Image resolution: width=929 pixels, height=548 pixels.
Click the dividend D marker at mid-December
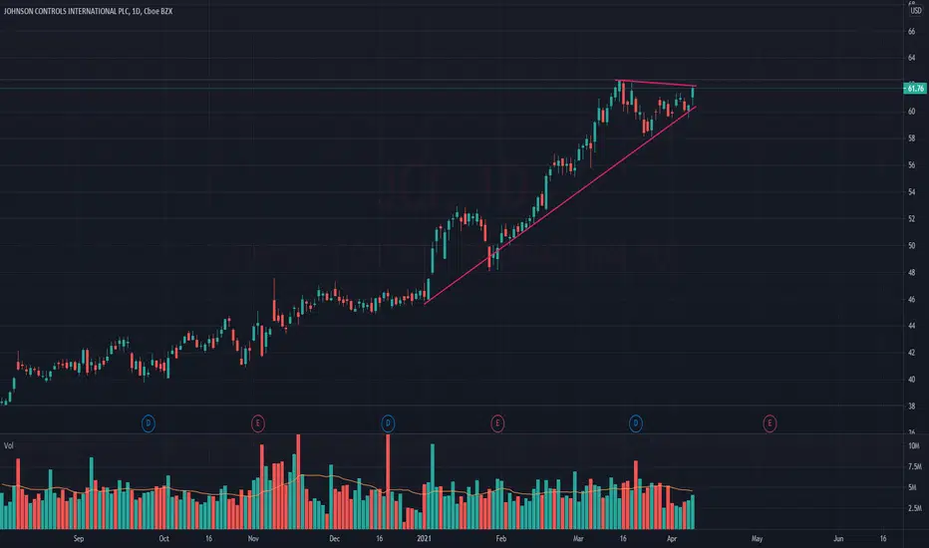tap(388, 423)
